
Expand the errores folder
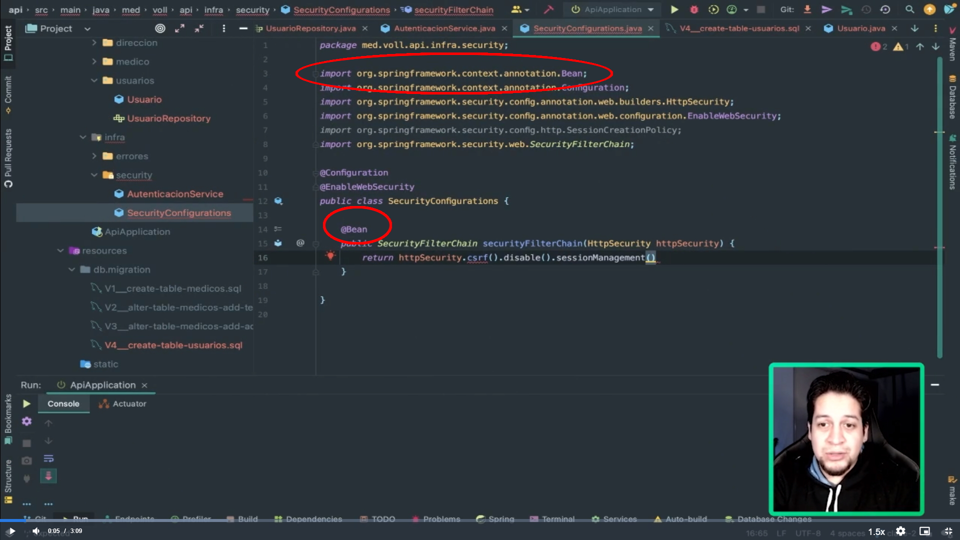tap(94, 156)
